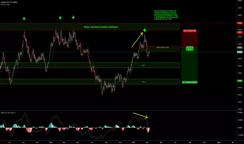The height and width of the screenshot is (144, 244).
Task: Select the MACD (12, 26, close, 9) indicator label
Action: pos(8,113)
